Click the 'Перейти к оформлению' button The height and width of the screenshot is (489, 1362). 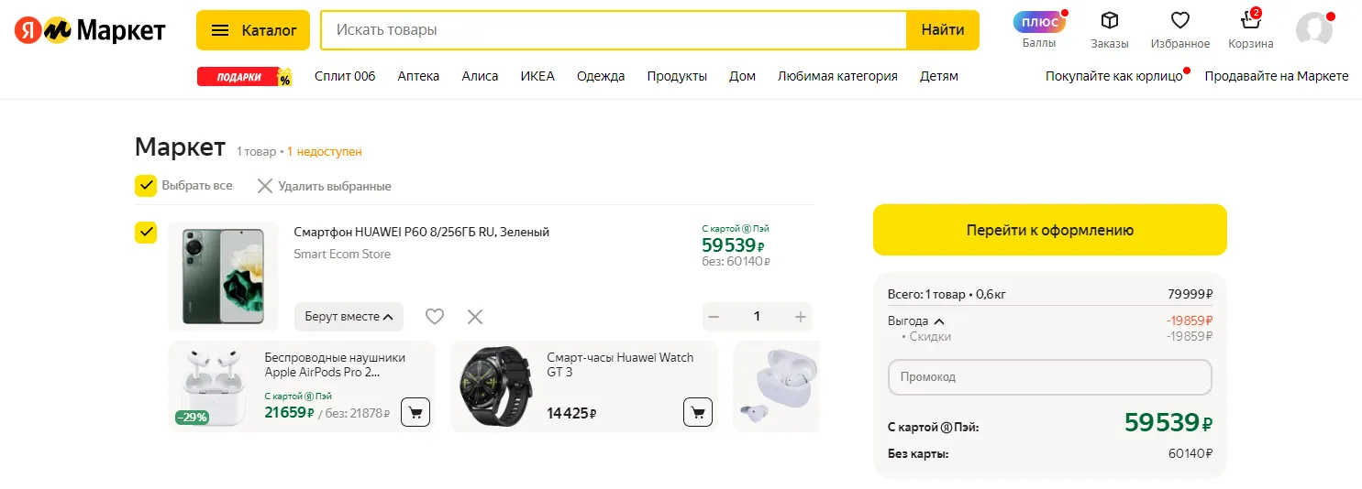[1049, 230]
